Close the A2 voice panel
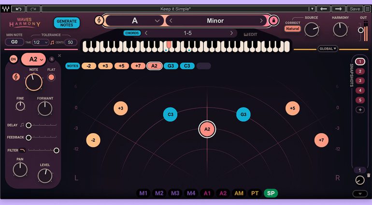Image resolution: width=372 pixels, height=205 pixels. click(x=59, y=55)
